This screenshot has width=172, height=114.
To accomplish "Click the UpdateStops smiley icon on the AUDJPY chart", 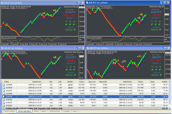I will [163, 7].
